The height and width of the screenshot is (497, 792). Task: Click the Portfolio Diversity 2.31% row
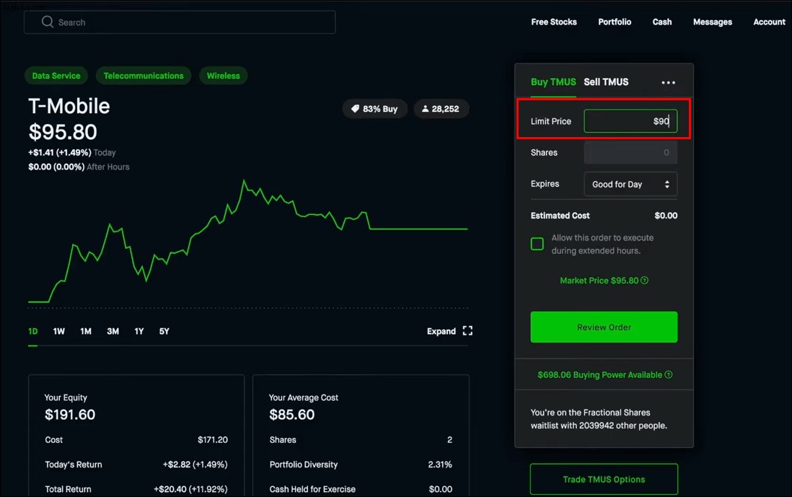pyautogui.click(x=361, y=465)
